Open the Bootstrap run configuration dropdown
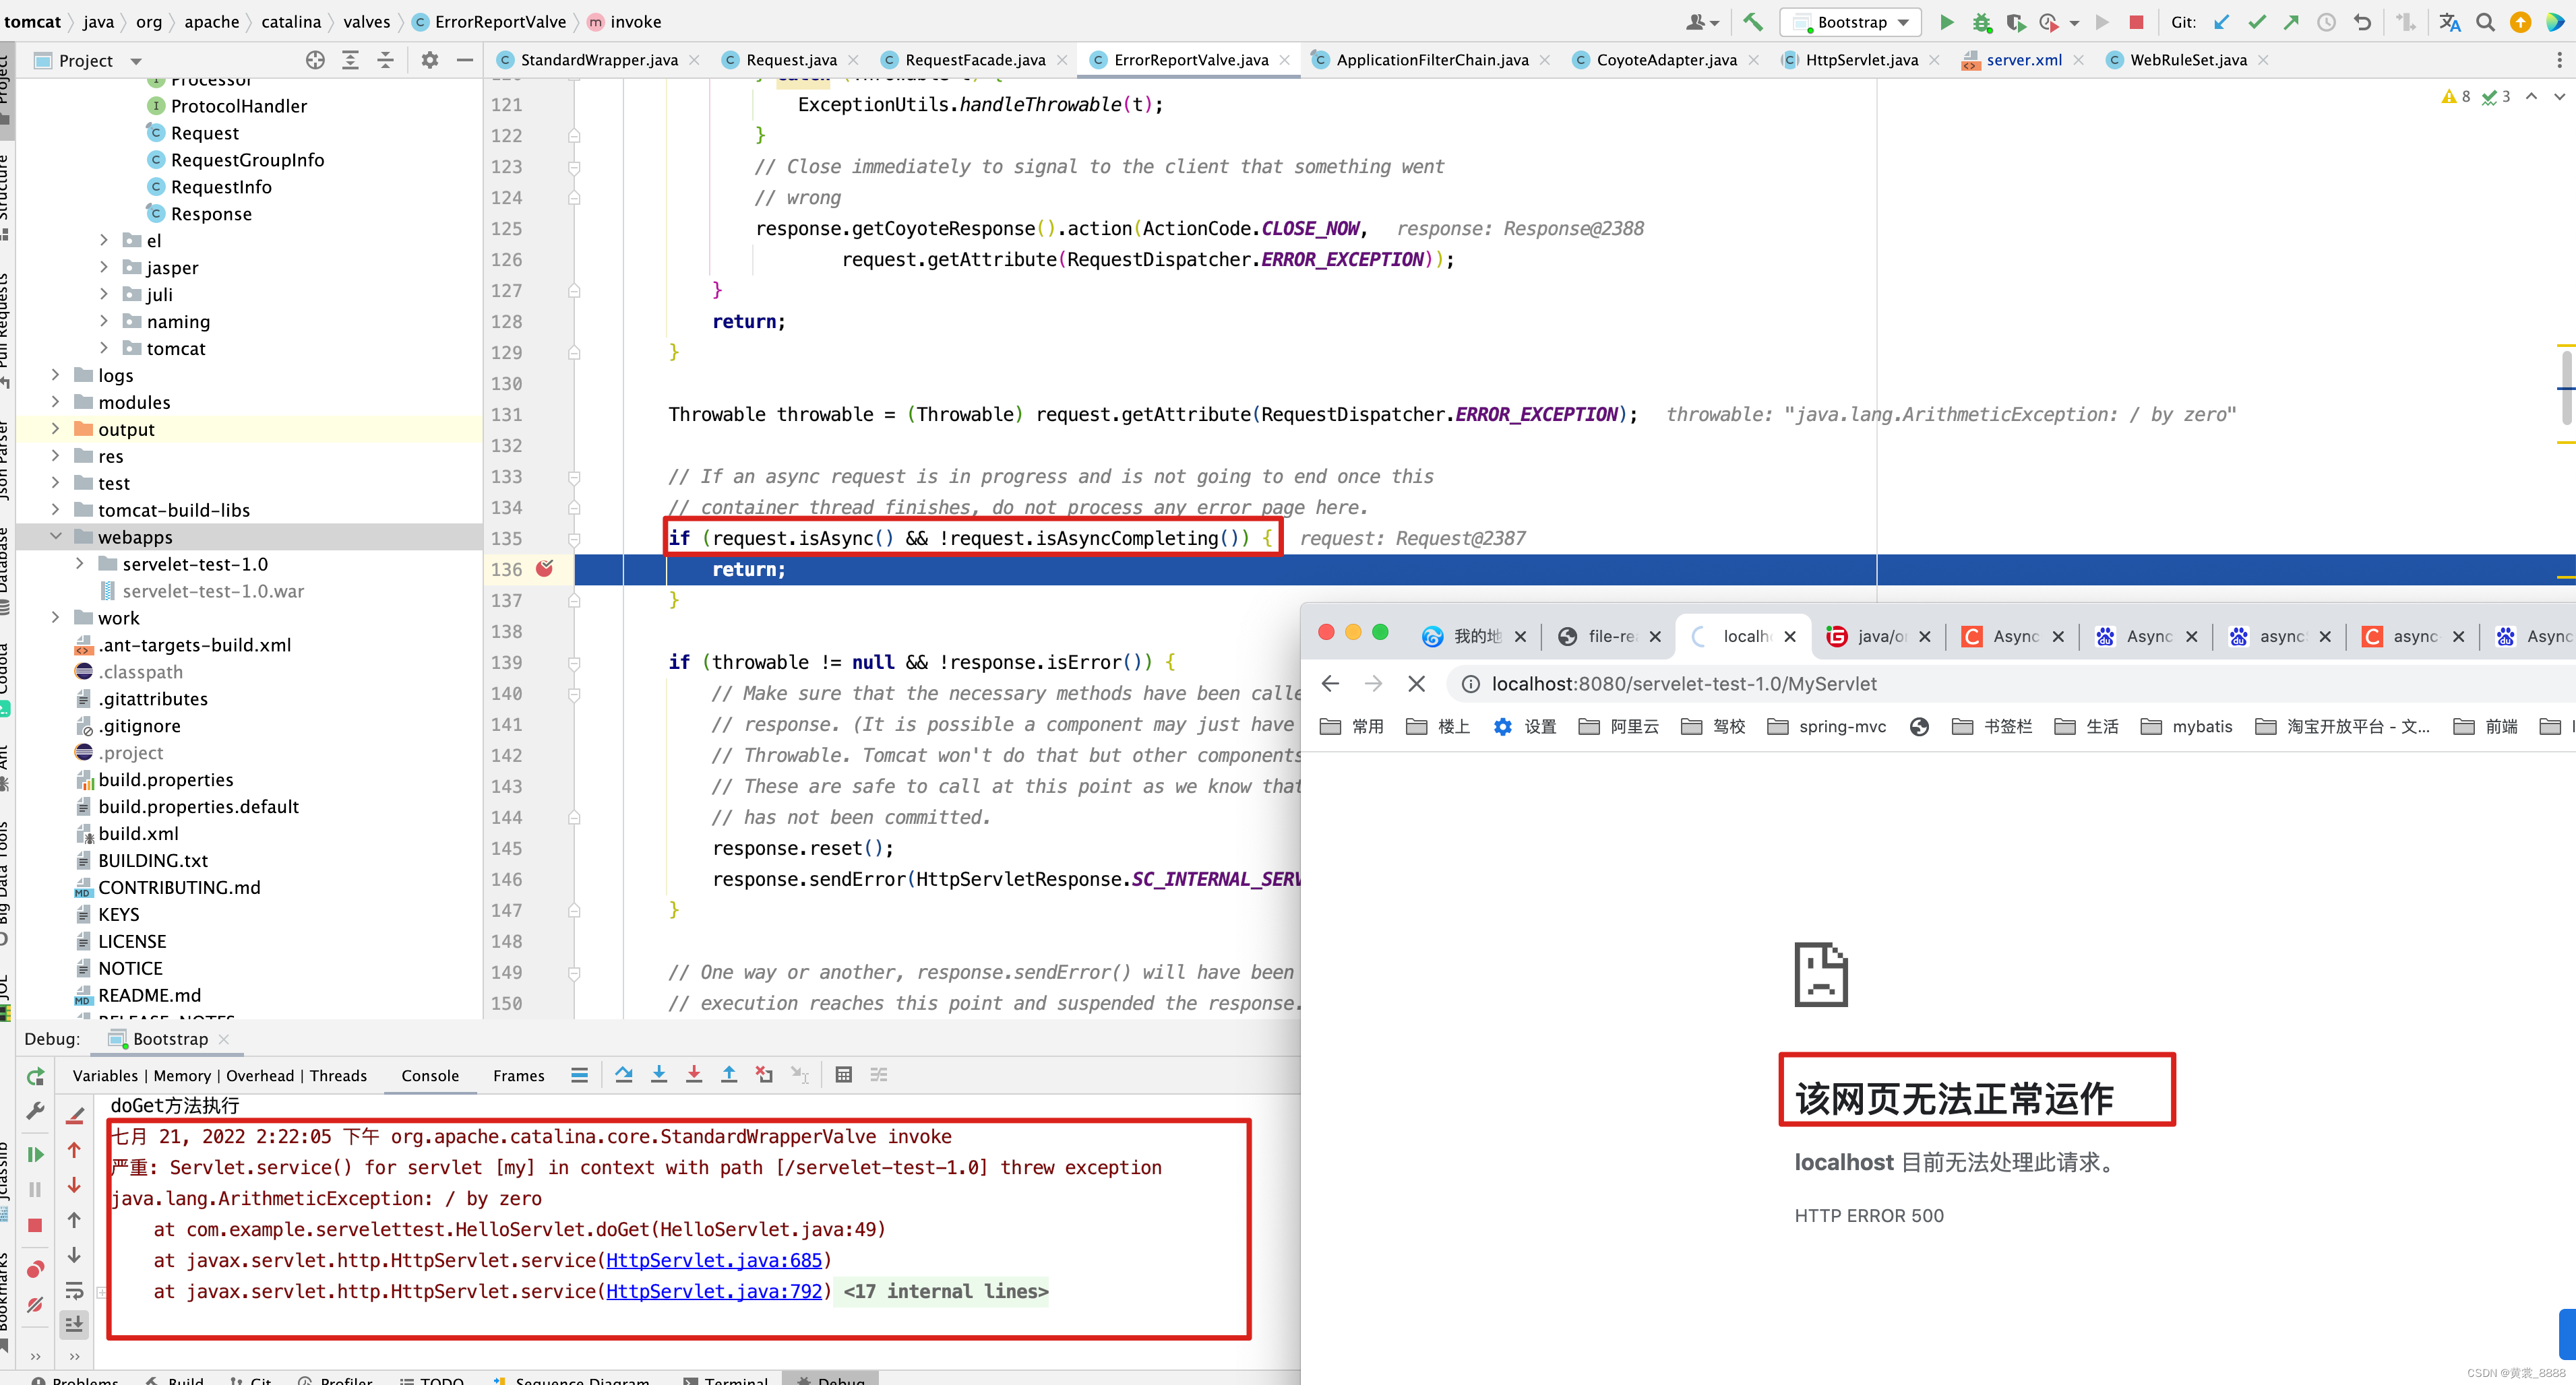The image size is (2576, 1385). tap(1851, 22)
